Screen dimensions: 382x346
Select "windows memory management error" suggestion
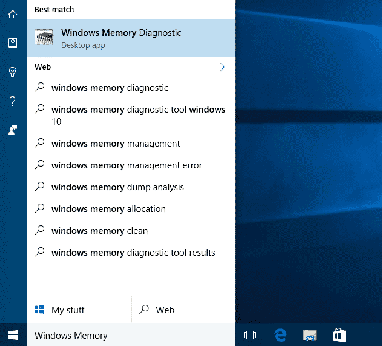(x=131, y=165)
